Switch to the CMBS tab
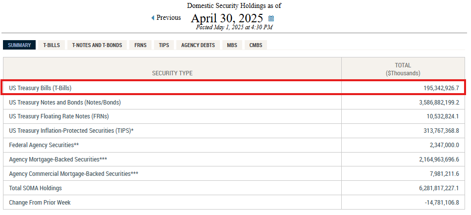This screenshot has height=215, width=471. click(x=256, y=45)
